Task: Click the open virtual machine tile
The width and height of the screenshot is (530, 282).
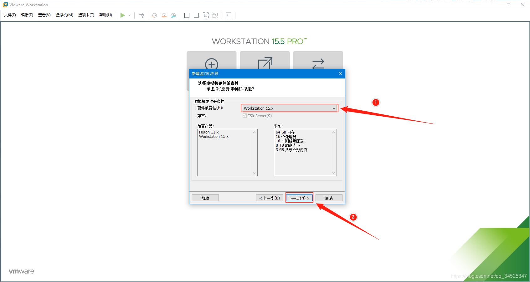Action: tap(265, 60)
